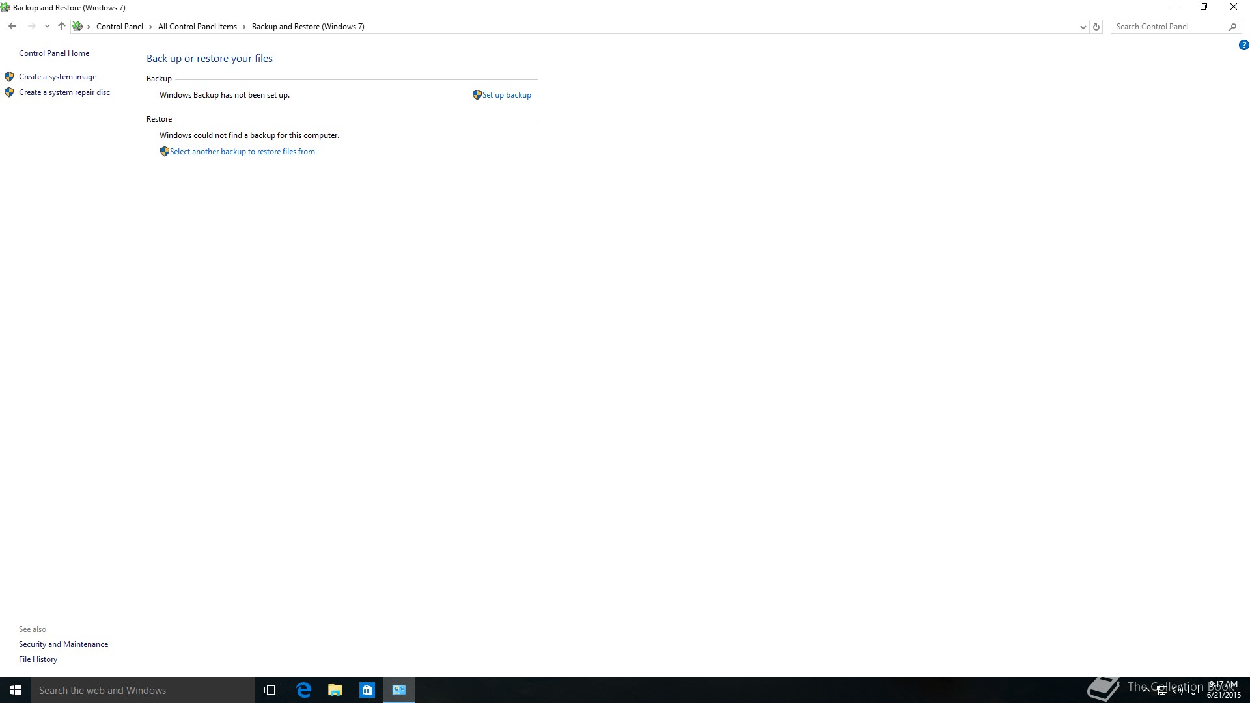Expand the chevron before Control Panel breadcrumb

89,27
